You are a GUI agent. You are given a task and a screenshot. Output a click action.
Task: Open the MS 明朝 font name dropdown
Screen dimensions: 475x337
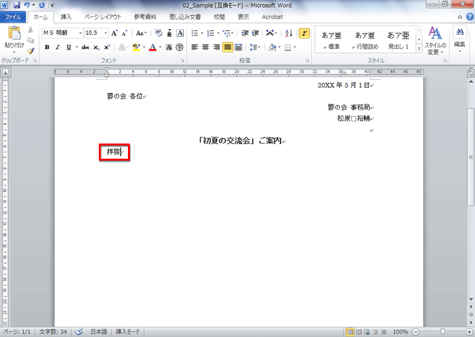click(80, 33)
